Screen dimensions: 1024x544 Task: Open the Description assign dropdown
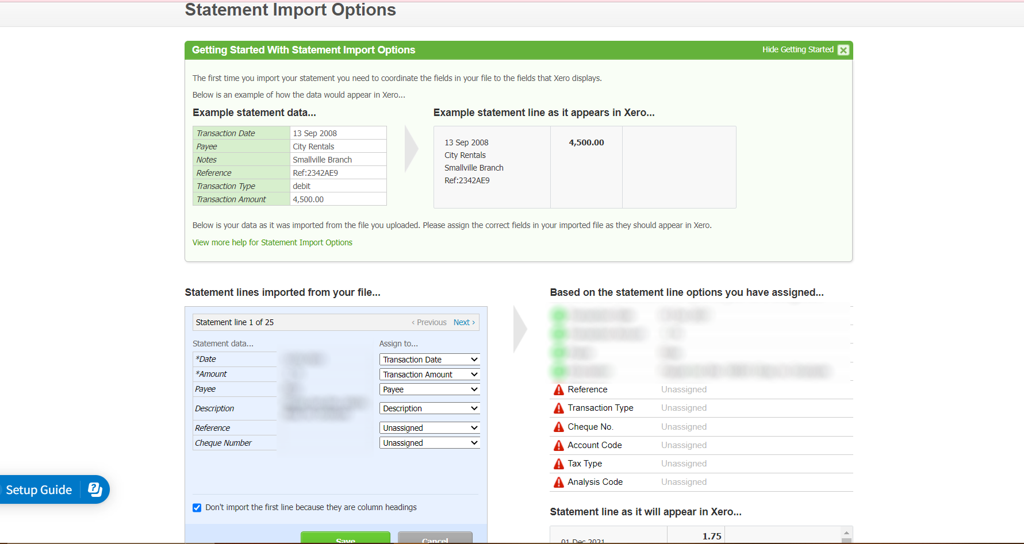point(429,408)
